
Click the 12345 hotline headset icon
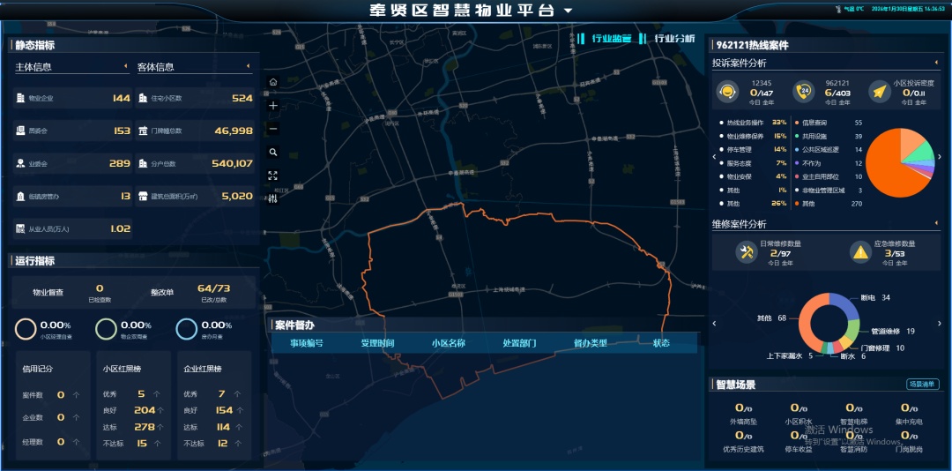pos(727,91)
